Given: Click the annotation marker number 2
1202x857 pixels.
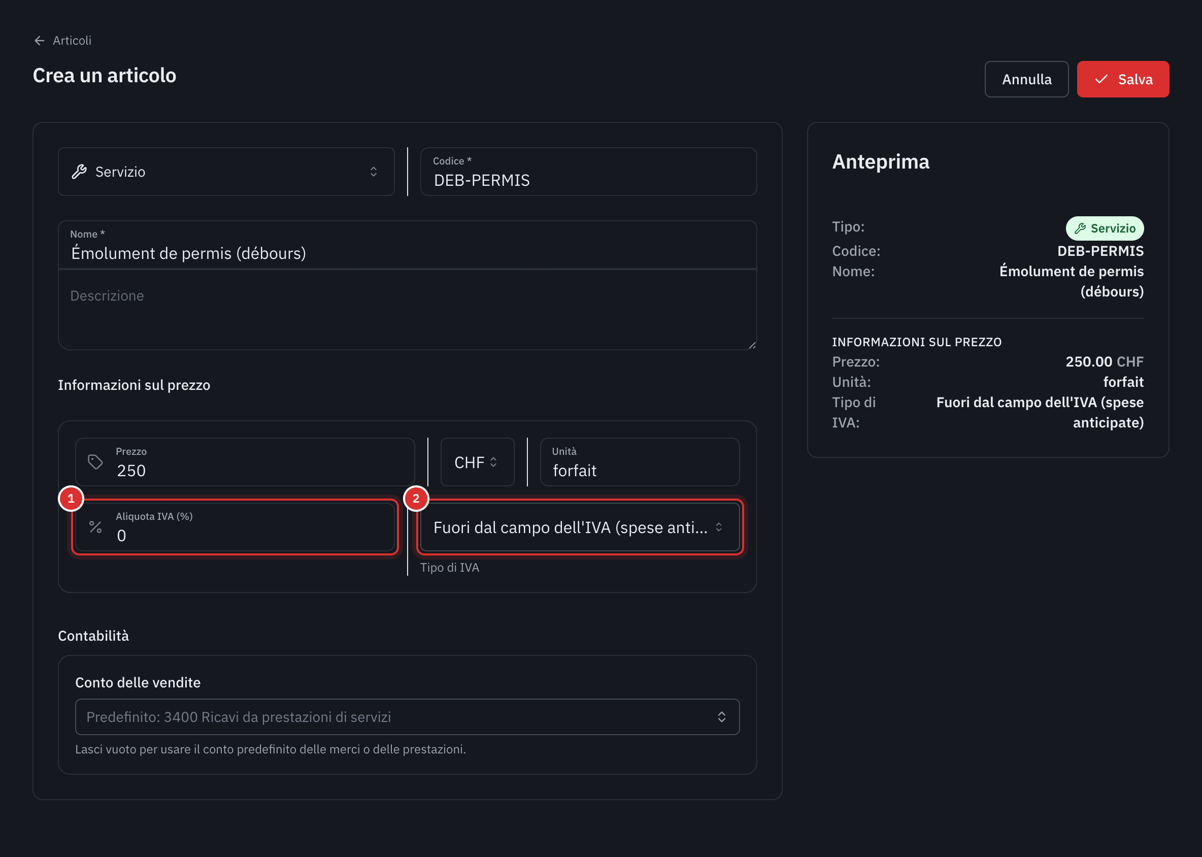Looking at the screenshot, I should [x=416, y=499].
